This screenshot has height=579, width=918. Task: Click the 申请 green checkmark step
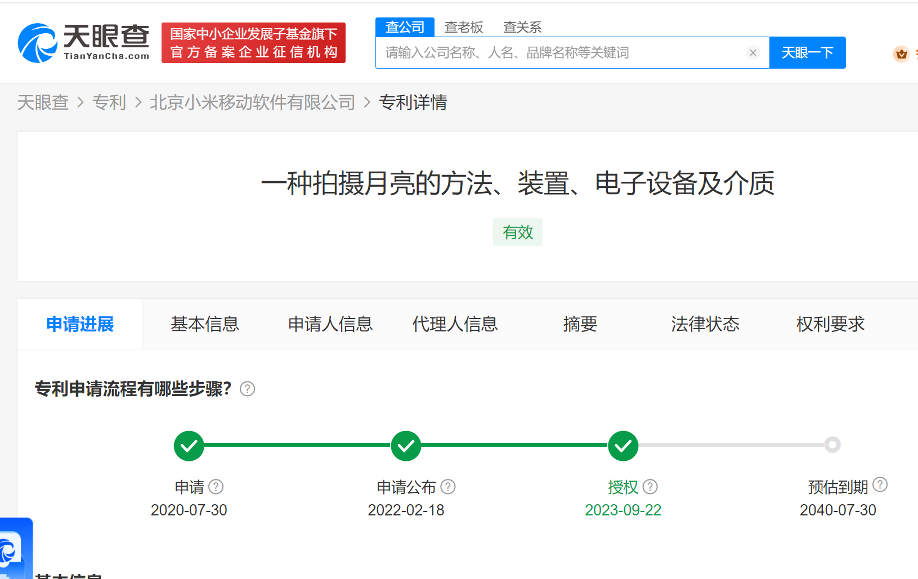(x=189, y=446)
